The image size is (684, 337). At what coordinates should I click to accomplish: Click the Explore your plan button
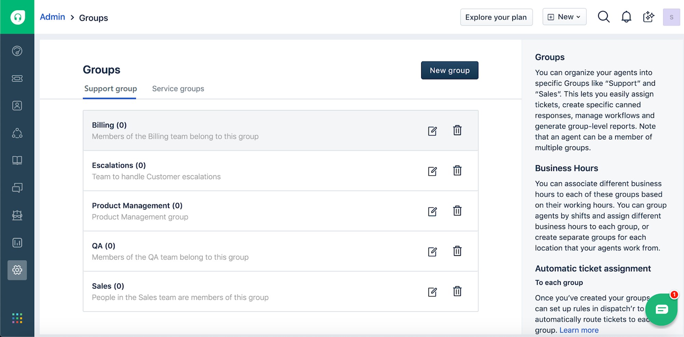tap(496, 17)
